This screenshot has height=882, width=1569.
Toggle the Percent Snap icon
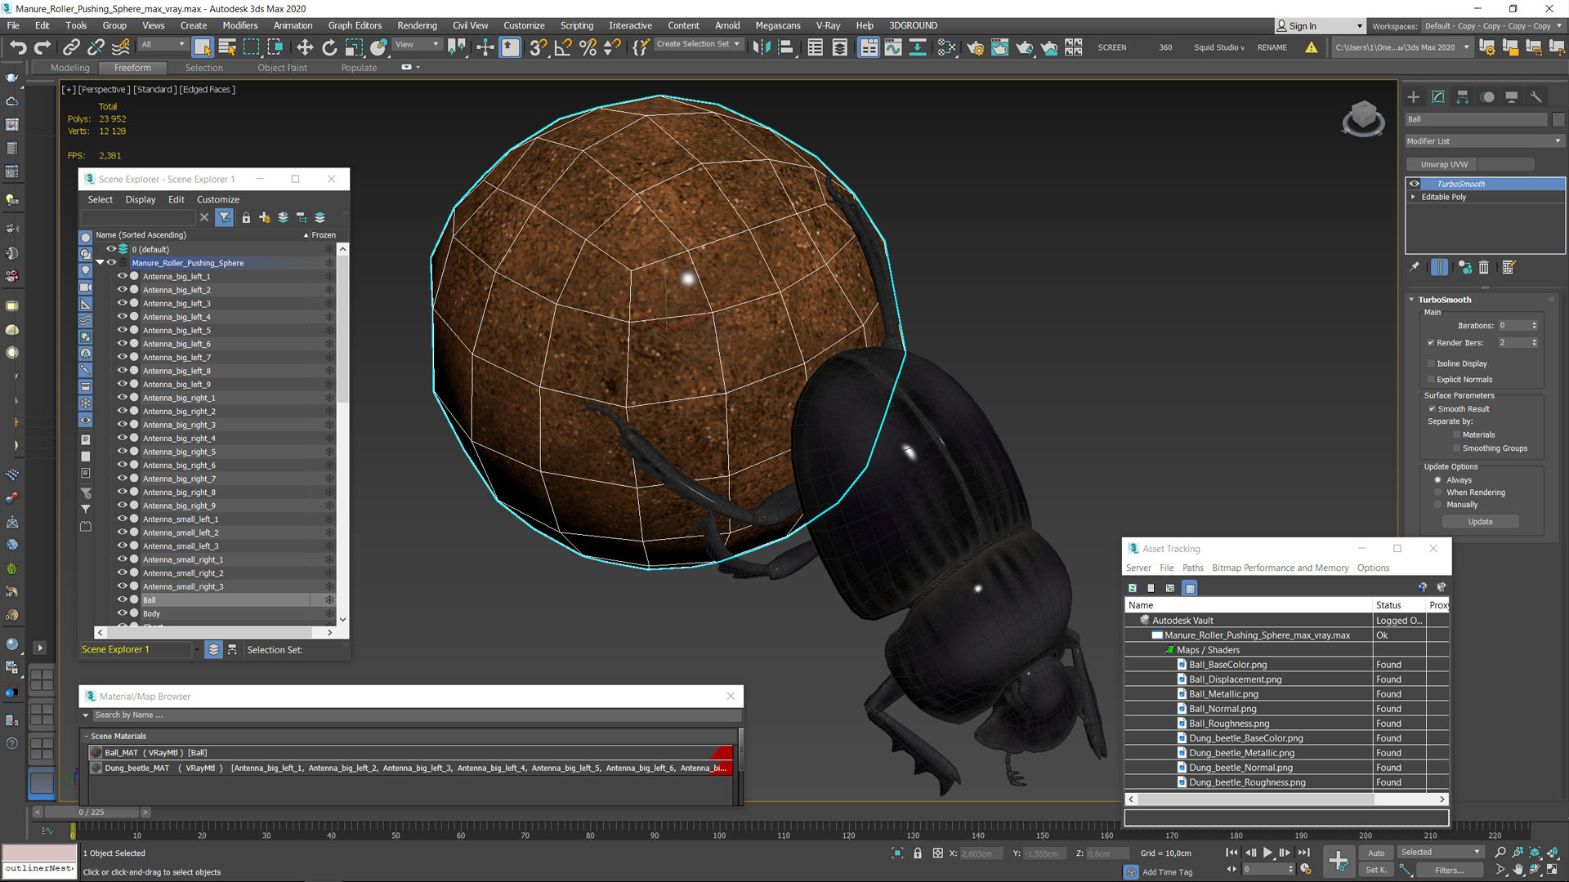coord(588,47)
